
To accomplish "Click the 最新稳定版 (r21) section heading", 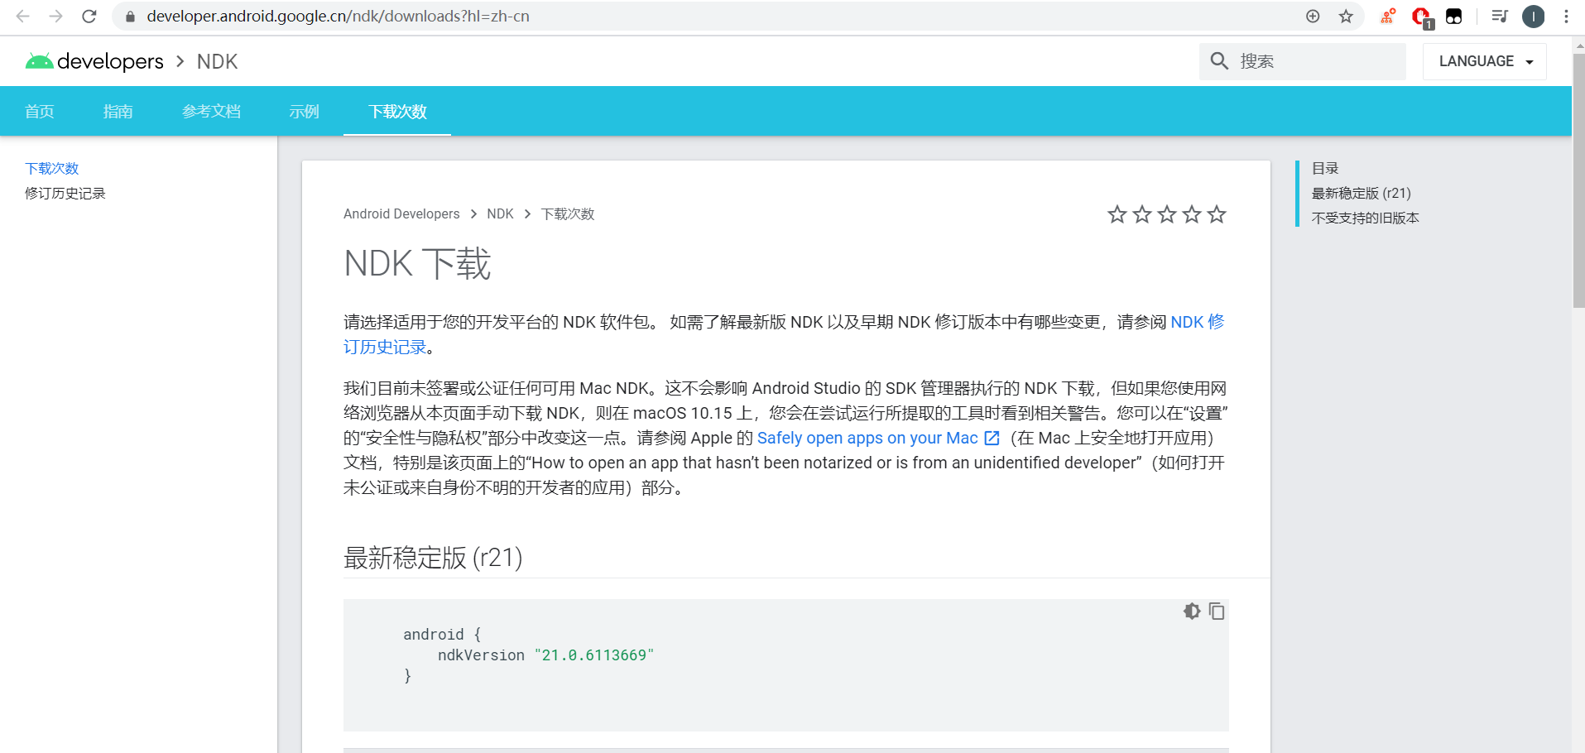I will 433,558.
